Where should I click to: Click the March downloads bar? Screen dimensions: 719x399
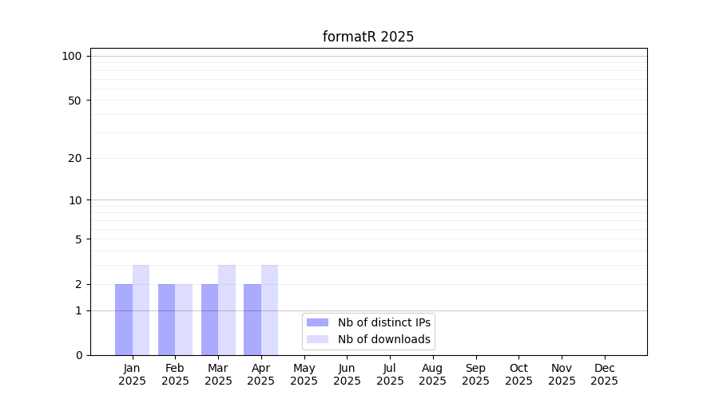coord(227,310)
